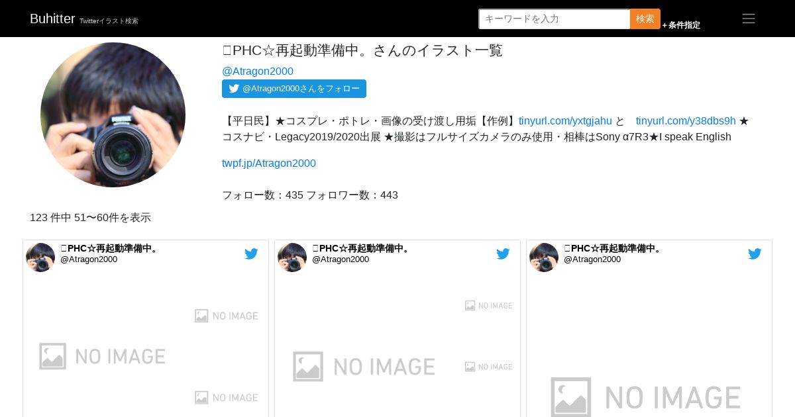The height and width of the screenshot is (417, 795).
Task: Open lower small NO IMAGE on first card
Action: point(227,397)
